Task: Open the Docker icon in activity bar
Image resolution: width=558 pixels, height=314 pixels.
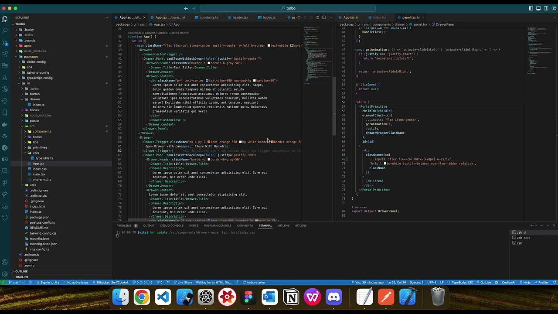Action: pyautogui.click(x=5, y=124)
